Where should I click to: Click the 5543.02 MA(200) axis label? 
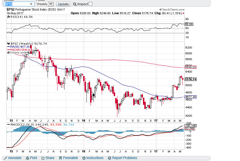pos(190,67)
